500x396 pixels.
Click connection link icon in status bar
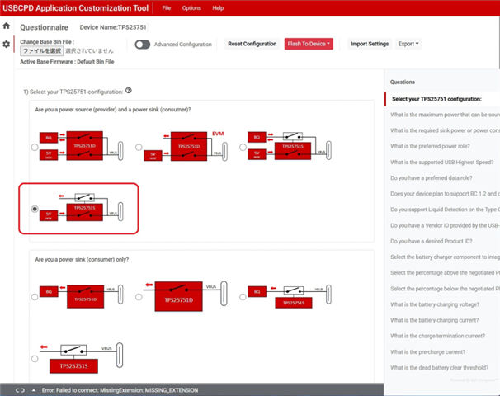coord(20,390)
